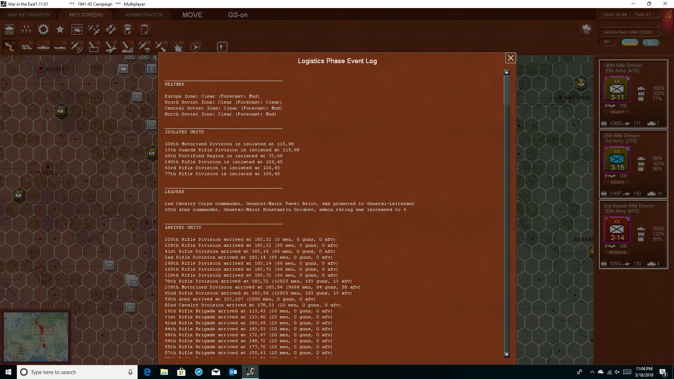Select the F4 amphibious transport mode
Viewport: 674px width, 379px height.
click(x=60, y=47)
